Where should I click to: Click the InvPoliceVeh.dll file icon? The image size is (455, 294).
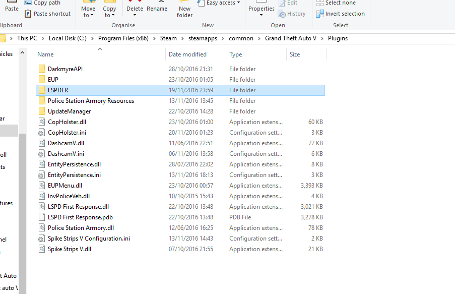coord(42,196)
